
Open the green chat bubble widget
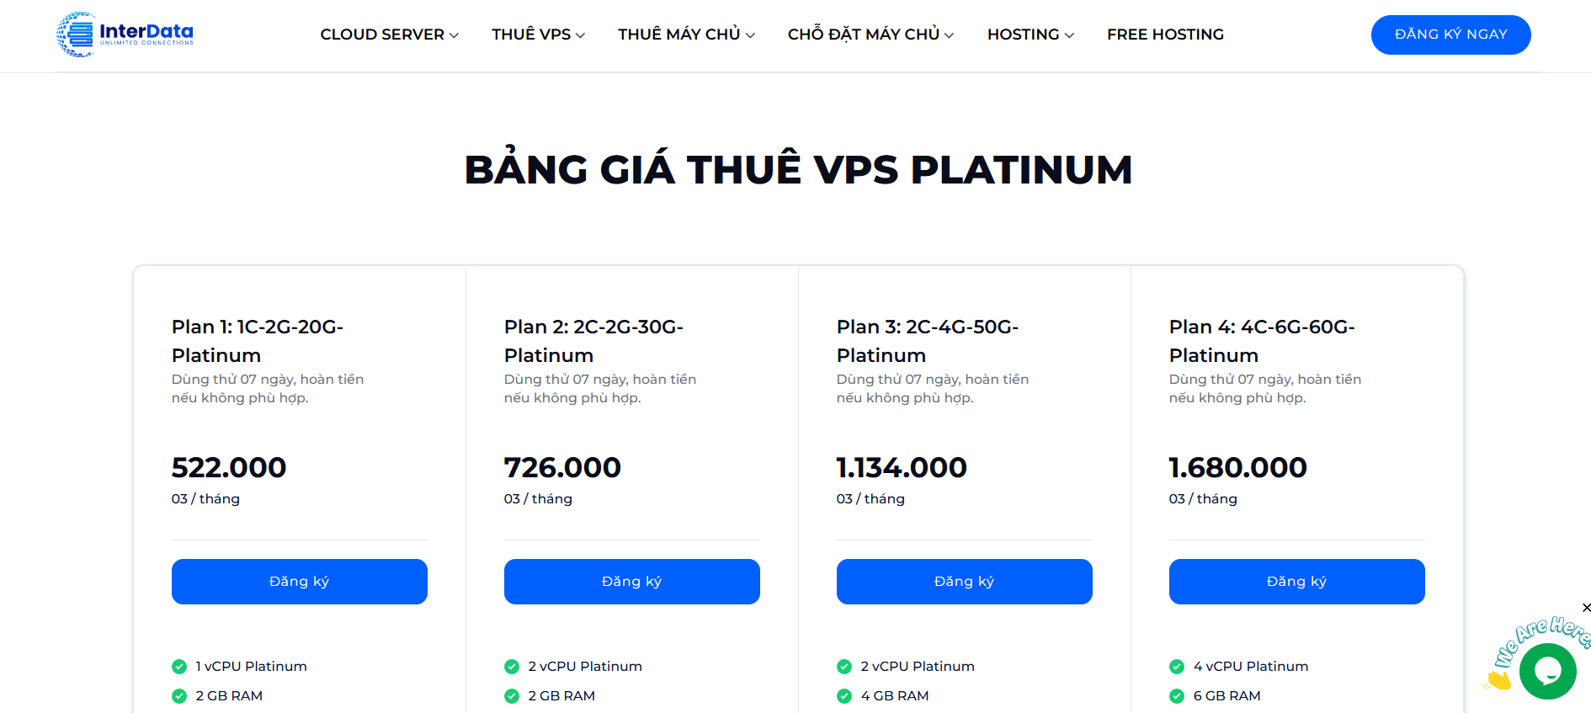coord(1547,671)
